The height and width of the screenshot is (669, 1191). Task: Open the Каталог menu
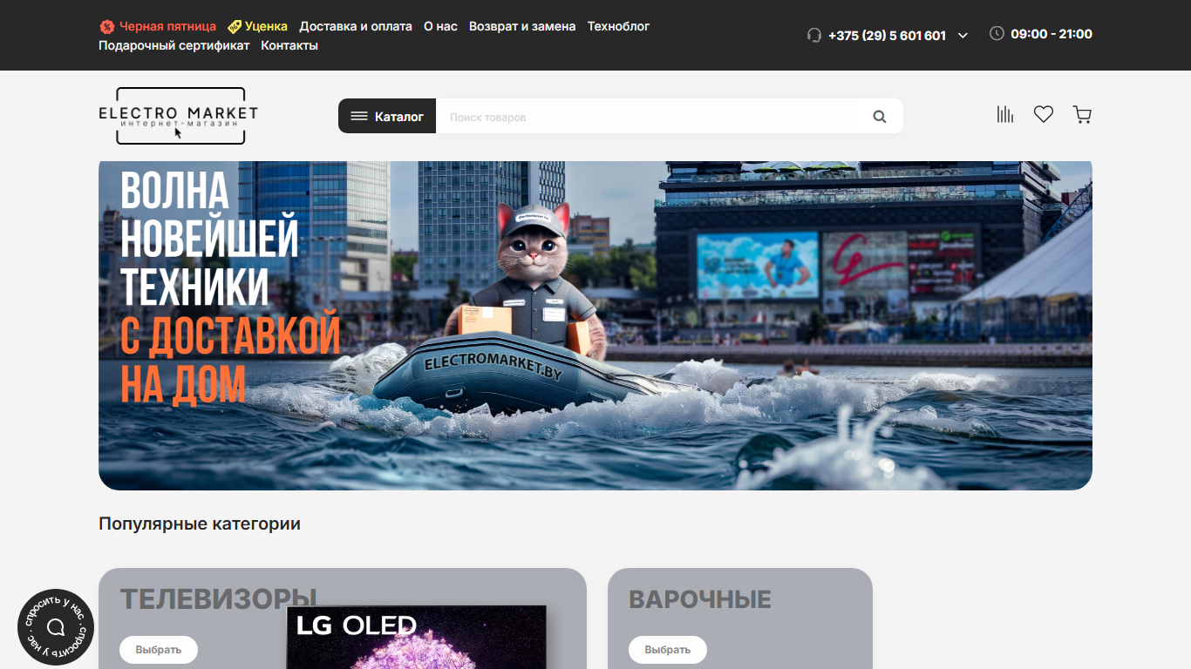click(387, 116)
